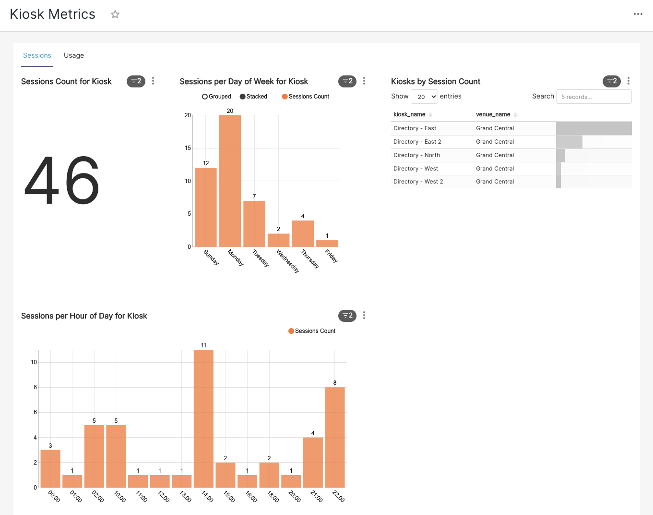The image size is (653, 515).
Task: Click filter badge on Sessions Count for Kiosk
Action: [x=136, y=81]
